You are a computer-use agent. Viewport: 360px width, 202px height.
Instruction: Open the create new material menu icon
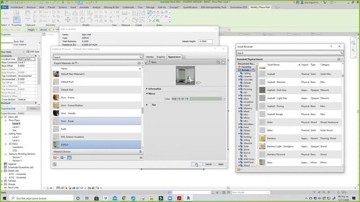coord(62,158)
